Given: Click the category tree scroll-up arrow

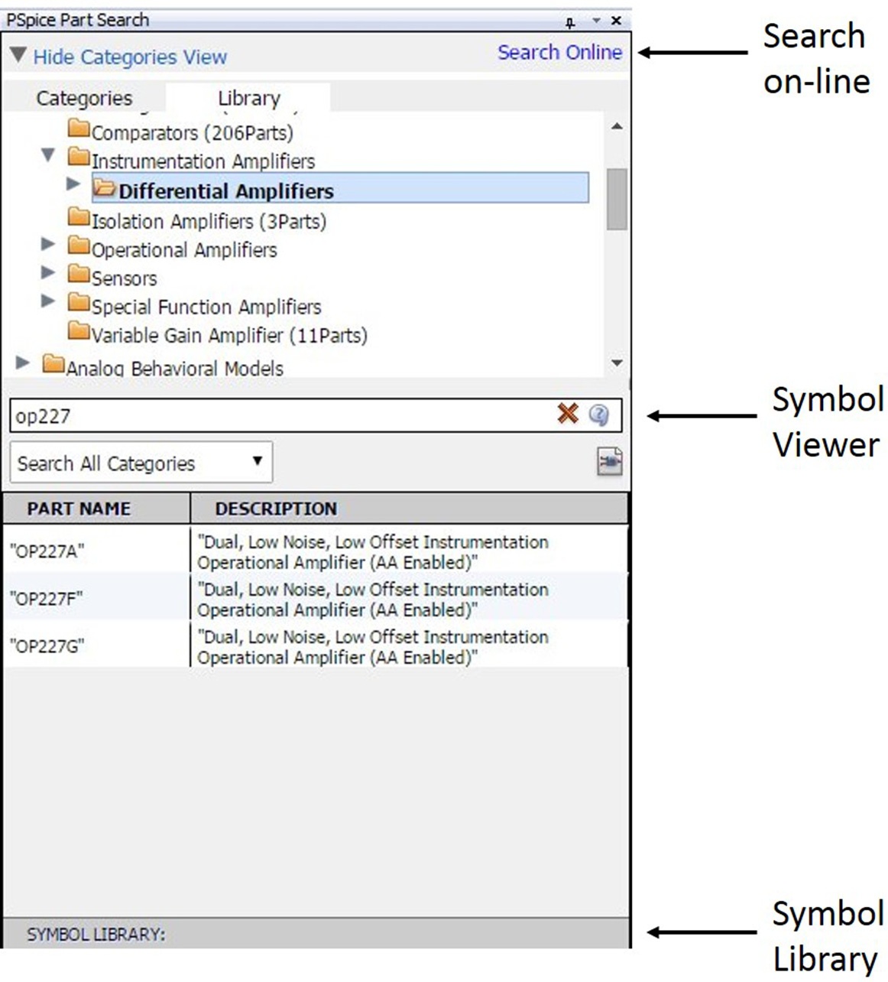Looking at the screenshot, I should [617, 126].
